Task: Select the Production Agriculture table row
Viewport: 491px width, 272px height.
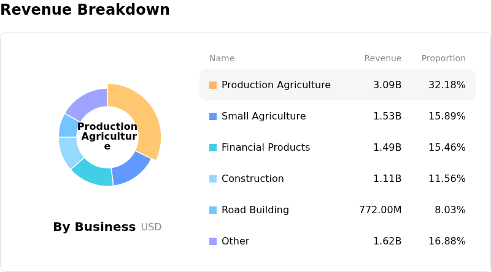Action: coord(338,85)
